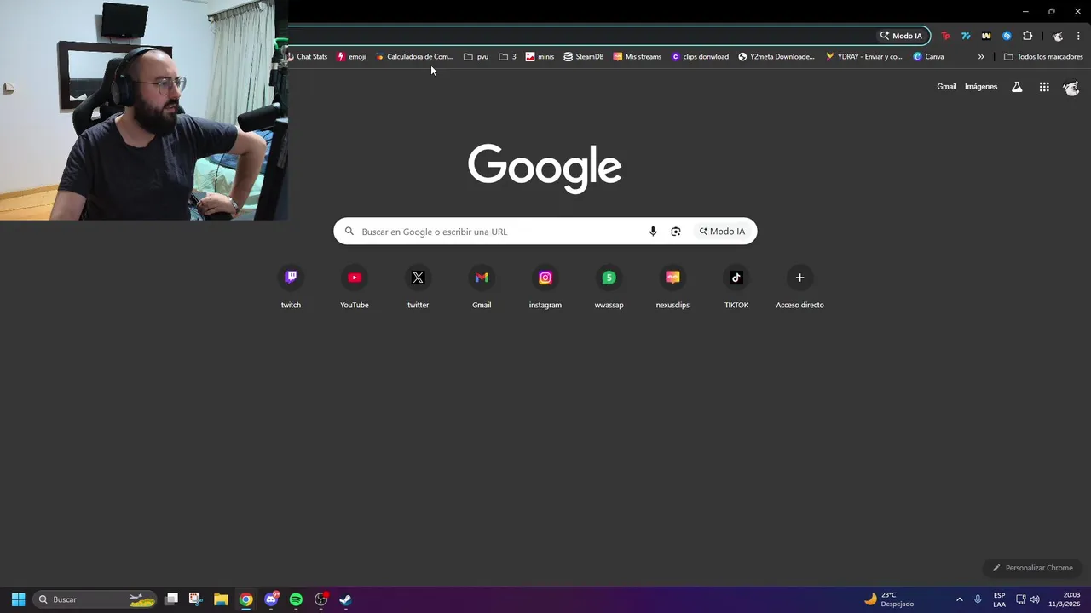The image size is (1091, 613).
Task: Open emoji bookmark
Action: (352, 57)
